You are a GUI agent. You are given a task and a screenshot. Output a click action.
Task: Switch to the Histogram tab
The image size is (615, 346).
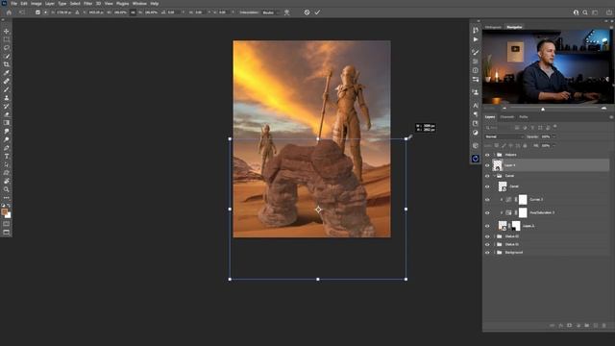point(493,27)
